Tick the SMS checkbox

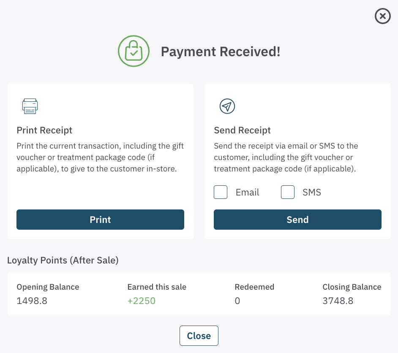click(288, 193)
